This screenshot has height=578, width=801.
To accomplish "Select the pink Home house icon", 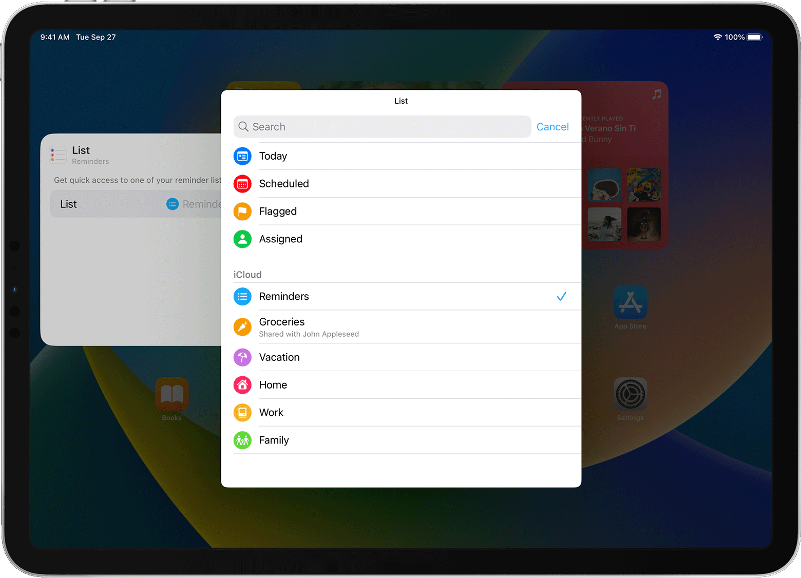I will [x=242, y=385].
